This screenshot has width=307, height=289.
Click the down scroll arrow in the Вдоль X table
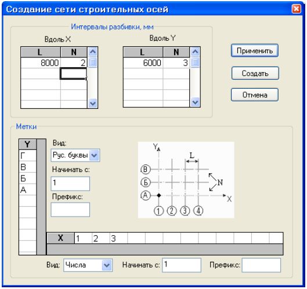[93, 103]
